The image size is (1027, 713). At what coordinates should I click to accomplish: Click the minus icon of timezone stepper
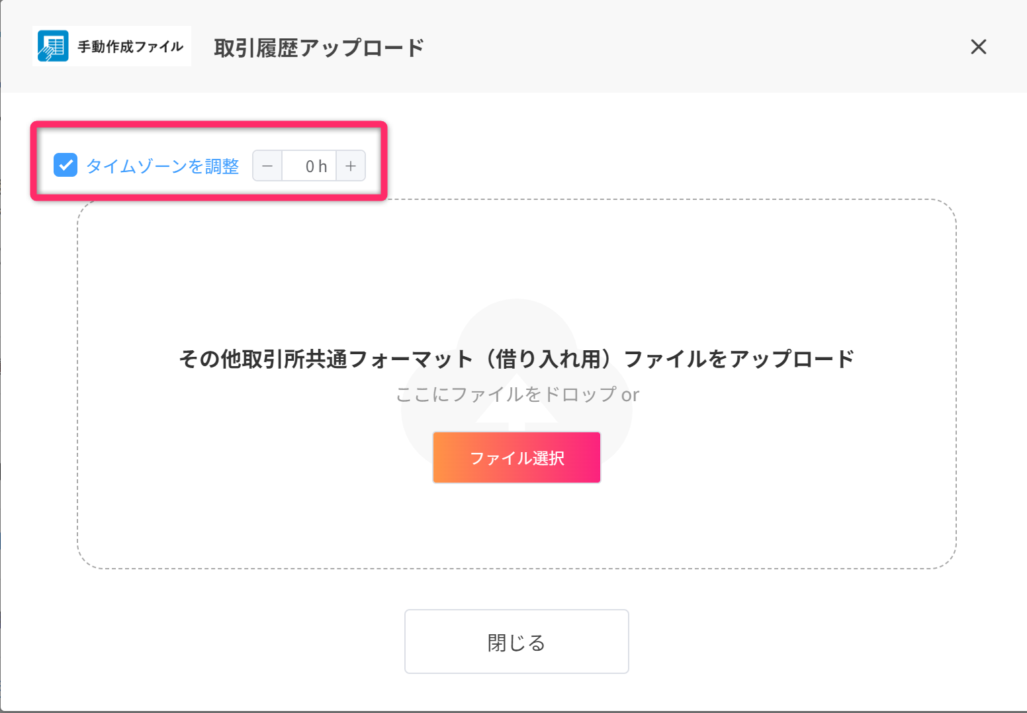coord(267,166)
